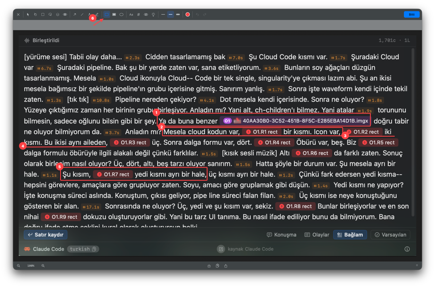Switch to the Bağlam tab
435x287 pixels.
350,235
